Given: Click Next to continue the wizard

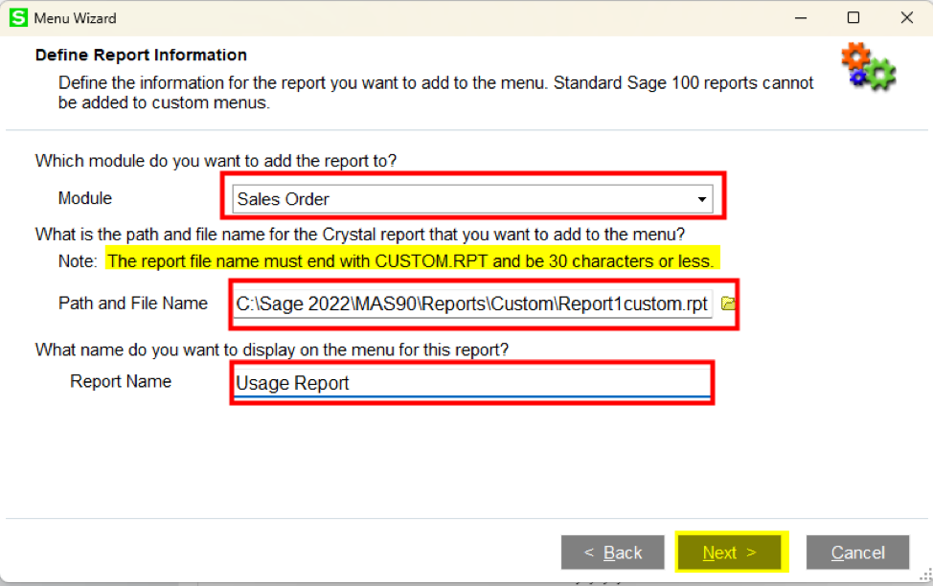Looking at the screenshot, I should pos(729,552).
